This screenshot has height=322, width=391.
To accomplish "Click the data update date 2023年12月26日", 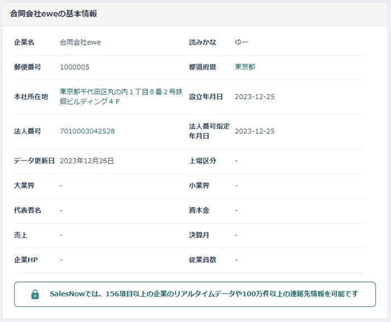I will (x=87, y=160).
